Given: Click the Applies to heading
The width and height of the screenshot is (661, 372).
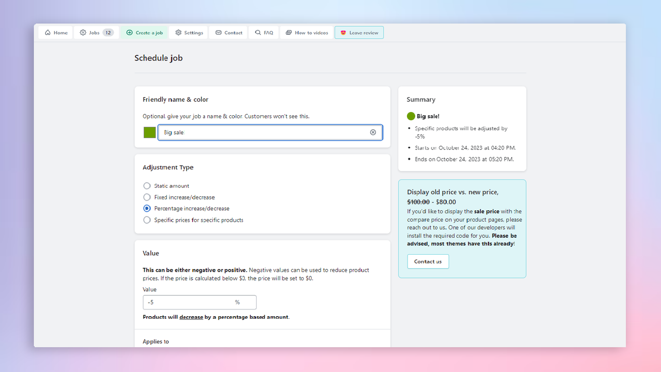Looking at the screenshot, I should click(156, 342).
